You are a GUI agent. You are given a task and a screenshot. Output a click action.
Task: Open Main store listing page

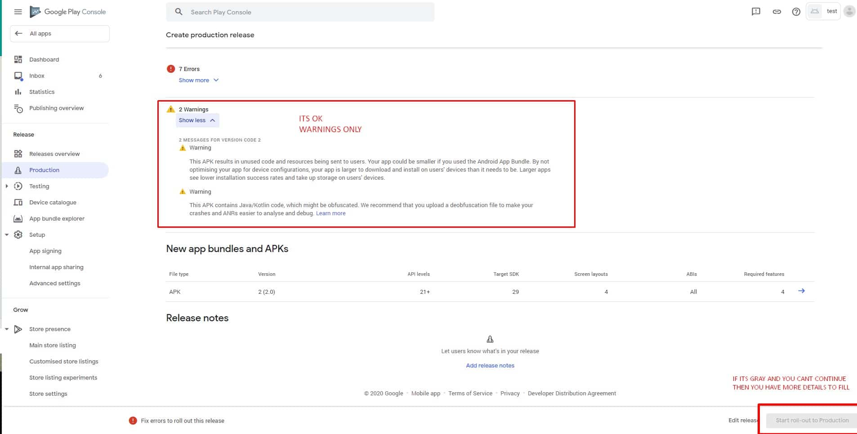52,345
